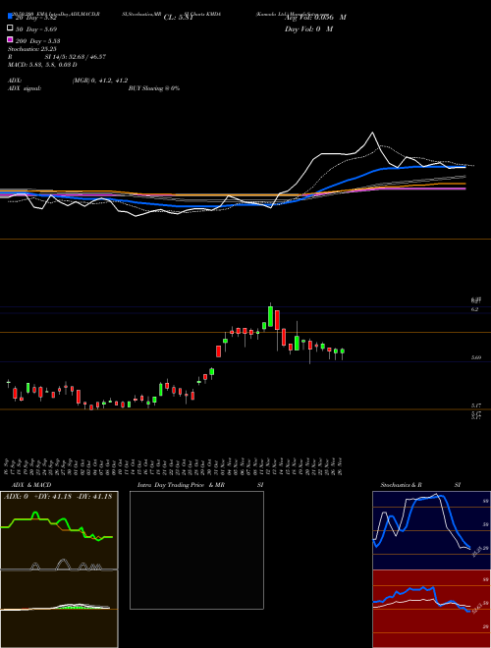Screen dimensions: 491x648
Task: Click the 'ADX signal:' label
Action: pos(25,88)
